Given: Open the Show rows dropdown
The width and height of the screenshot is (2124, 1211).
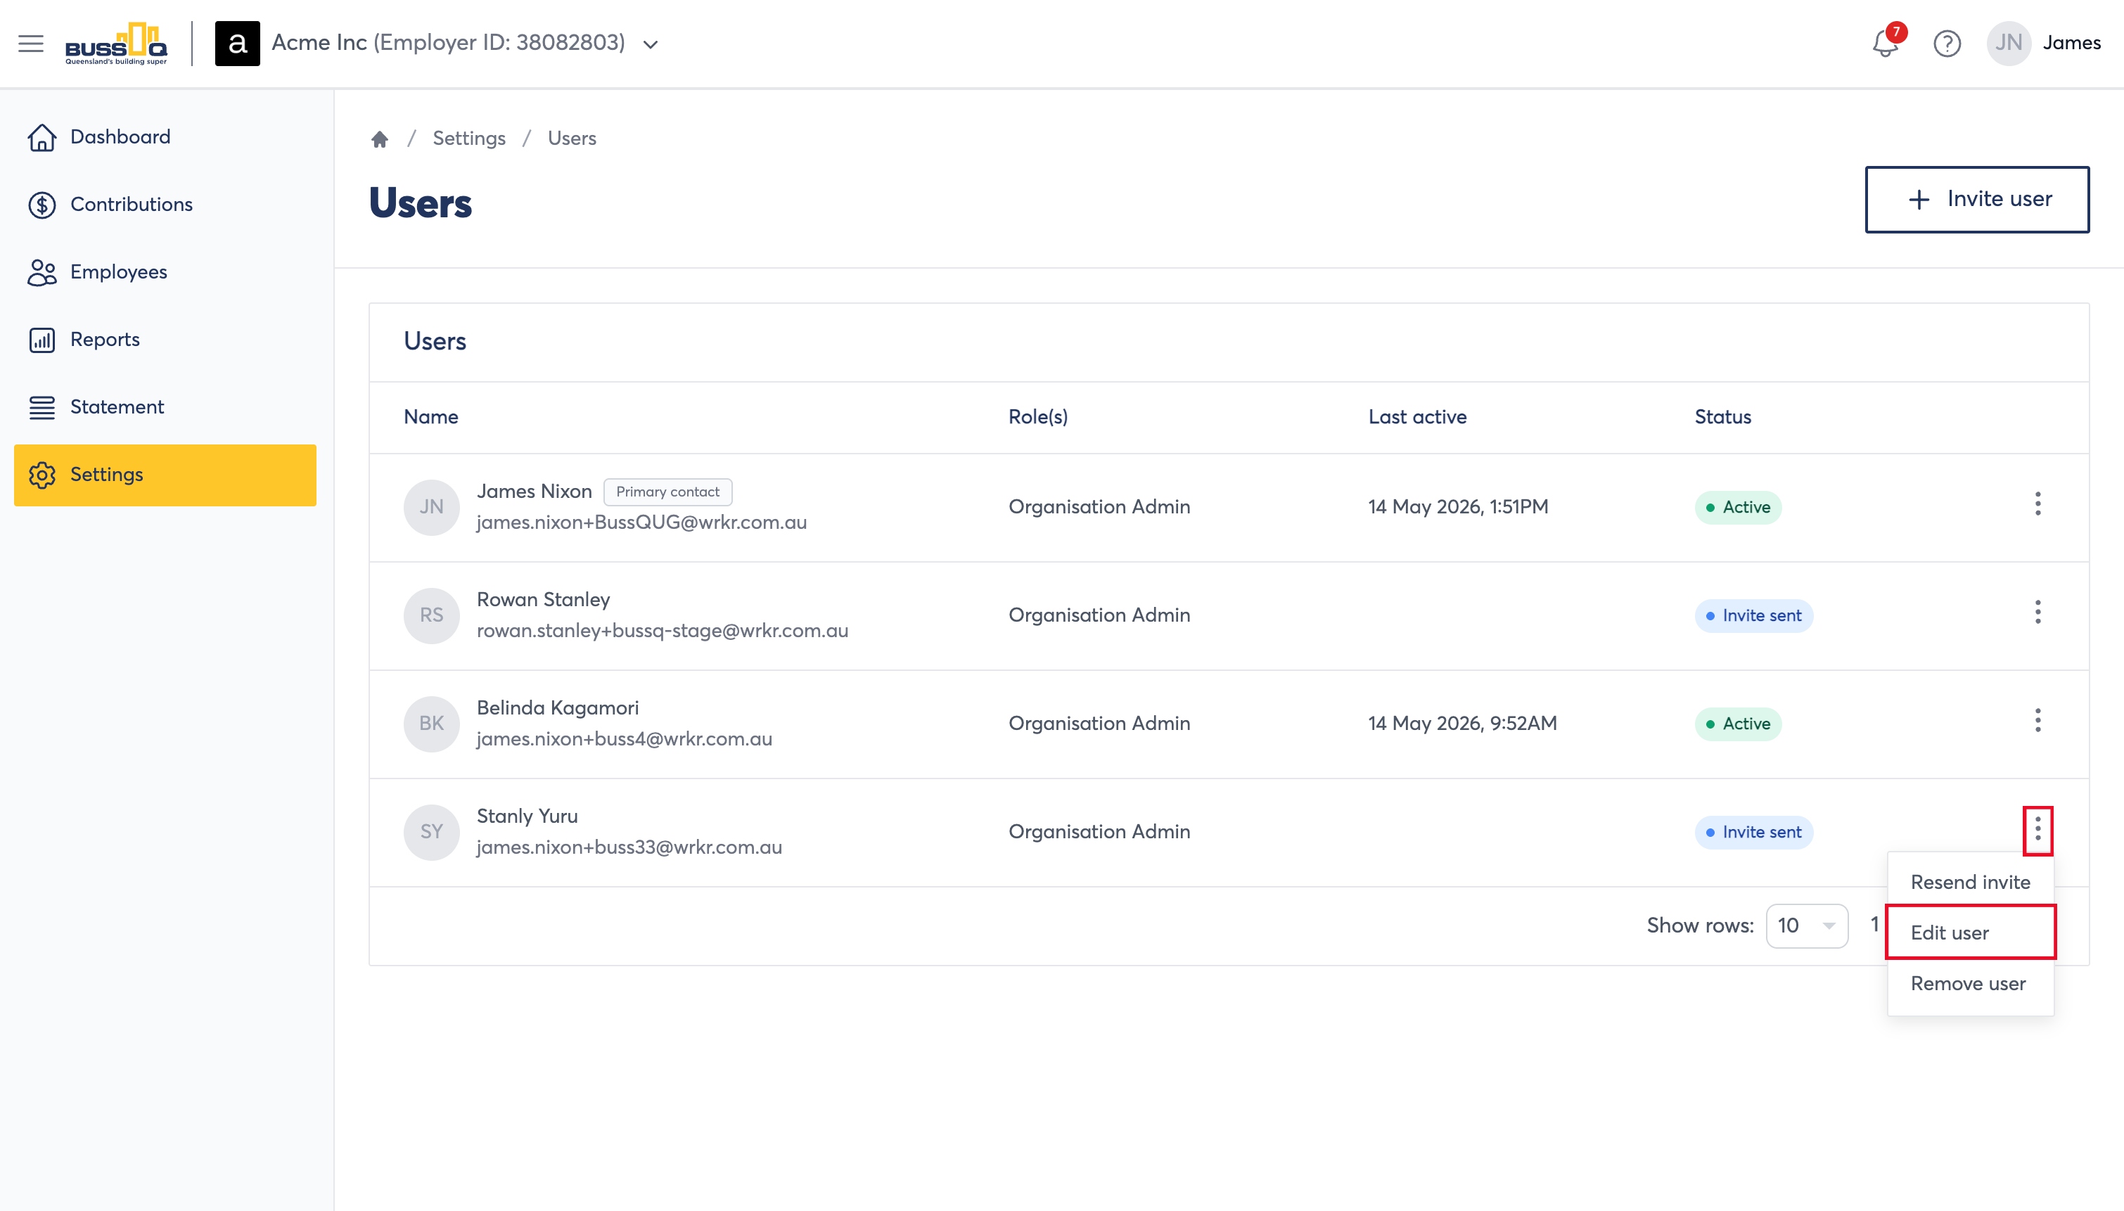Looking at the screenshot, I should (x=1806, y=925).
